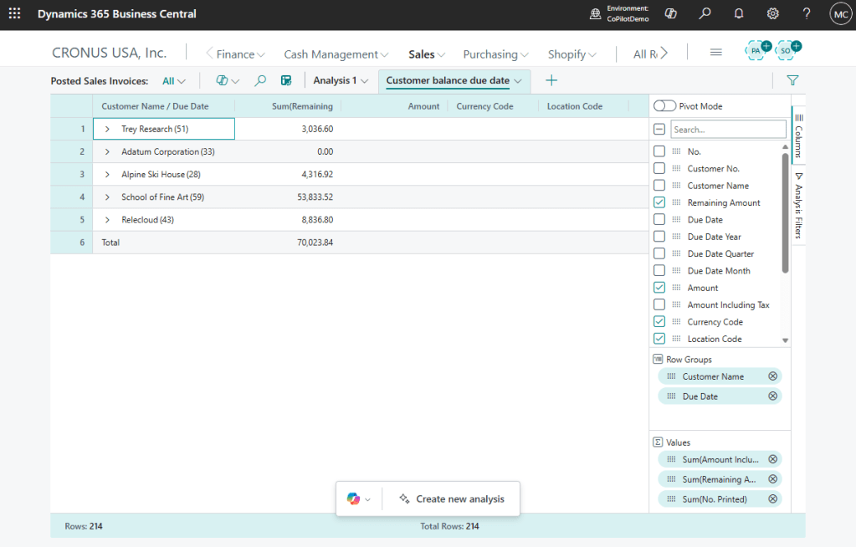This screenshot has width=856, height=547.
Task: Toggle Pivot Mode switch
Action: coord(665,106)
